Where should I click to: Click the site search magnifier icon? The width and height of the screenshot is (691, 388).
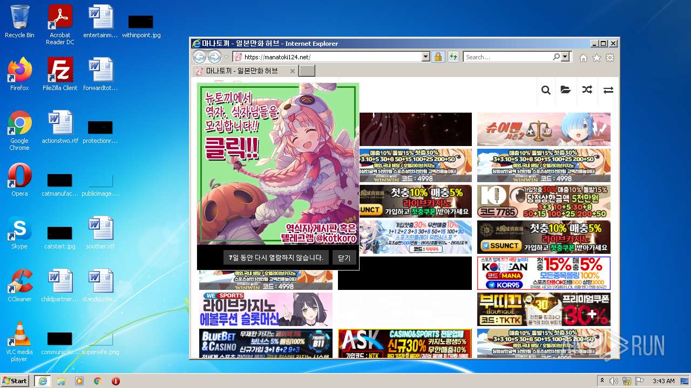tap(546, 90)
